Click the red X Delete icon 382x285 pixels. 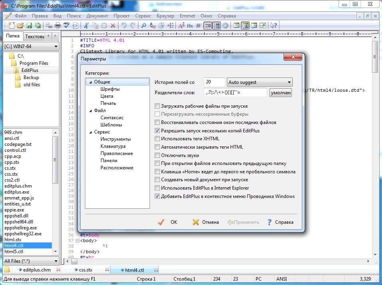[x=113, y=25]
